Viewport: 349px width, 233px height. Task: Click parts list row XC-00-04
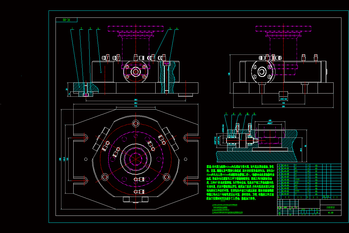[309, 185]
